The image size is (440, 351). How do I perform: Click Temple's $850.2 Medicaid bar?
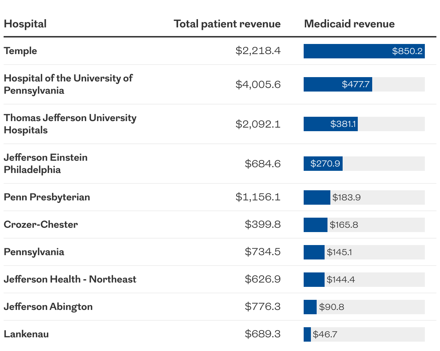(364, 51)
